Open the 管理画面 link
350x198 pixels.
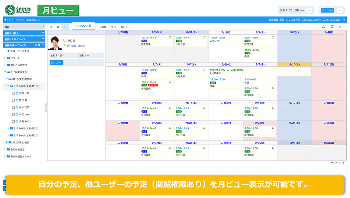pyautogui.click(x=273, y=20)
